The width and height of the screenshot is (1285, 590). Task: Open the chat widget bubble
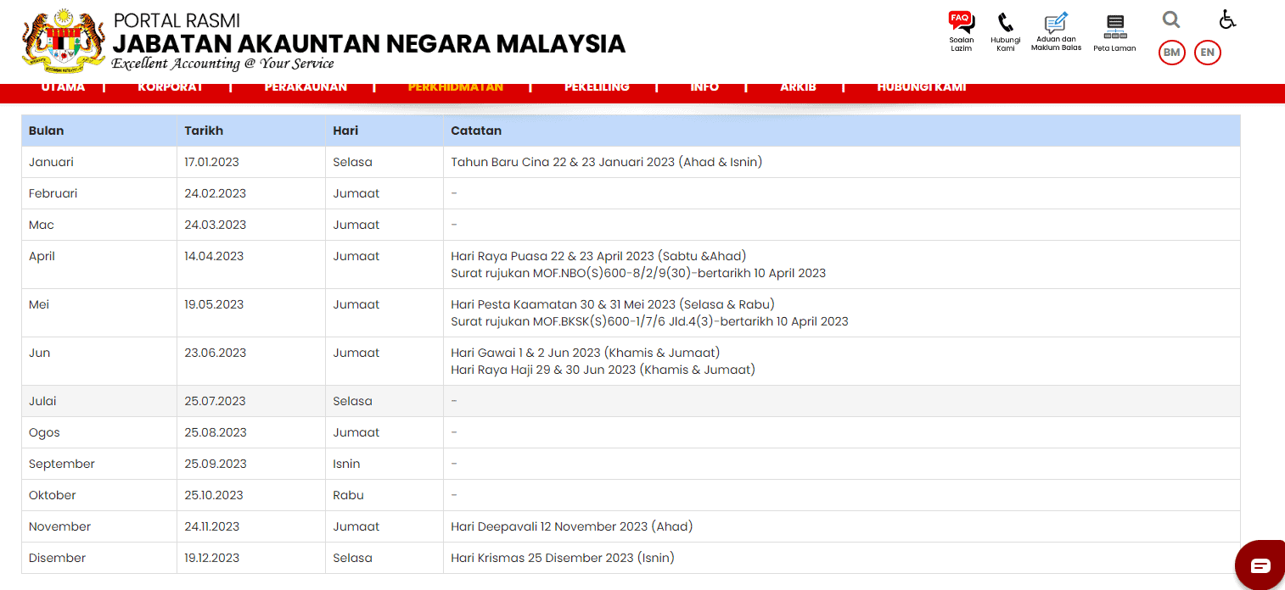pyautogui.click(x=1262, y=565)
